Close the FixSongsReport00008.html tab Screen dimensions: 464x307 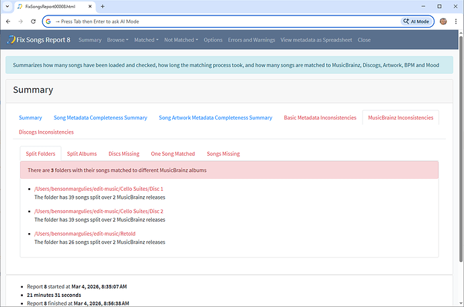90,6
